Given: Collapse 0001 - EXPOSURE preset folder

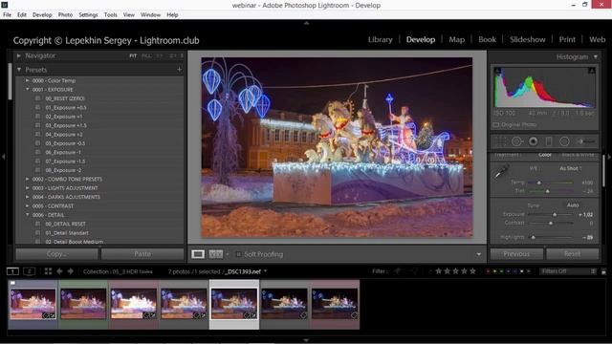Looking at the screenshot, I should 28,90.
